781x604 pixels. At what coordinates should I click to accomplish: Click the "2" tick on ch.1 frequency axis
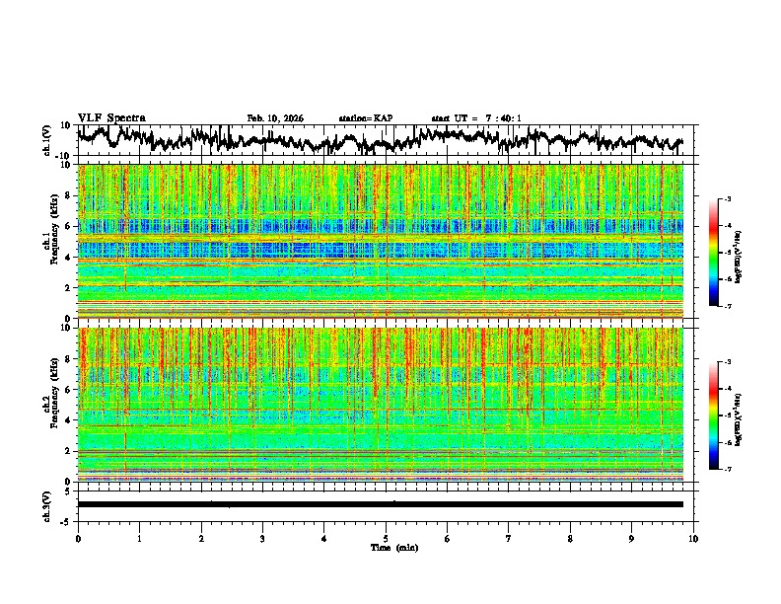(69, 287)
